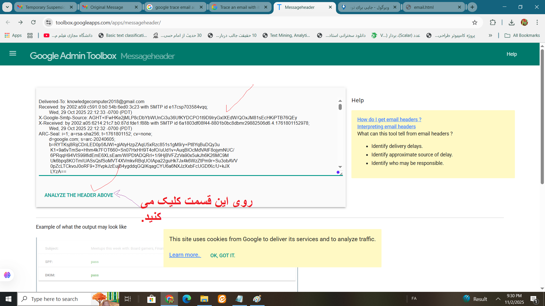Click ANALYZE THE HEADER ABOVE button
The width and height of the screenshot is (545, 306).
(79, 195)
